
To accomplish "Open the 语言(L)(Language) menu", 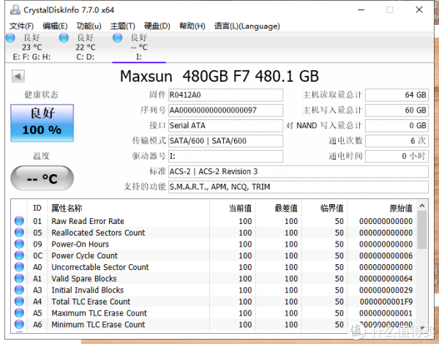I will click(x=247, y=26).
